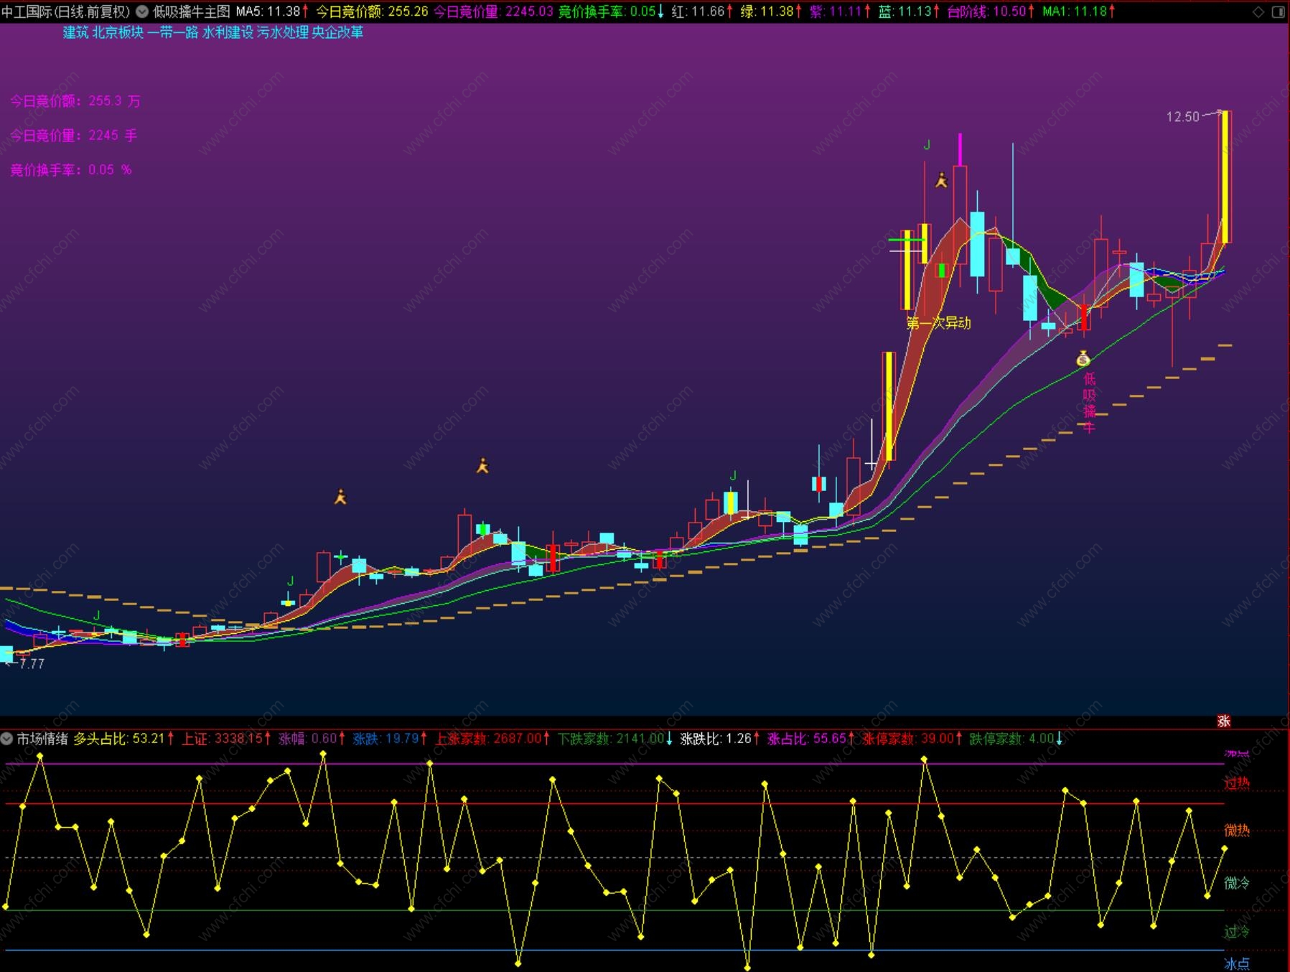The width and height of the screenshot is (1290, 972).
Task: Open the 水利建设 concept link
Action: [228, 32]
